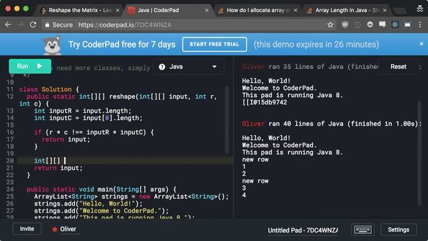Run the Java code
Viewport: 428px width, 241px height.
[29, 66]
